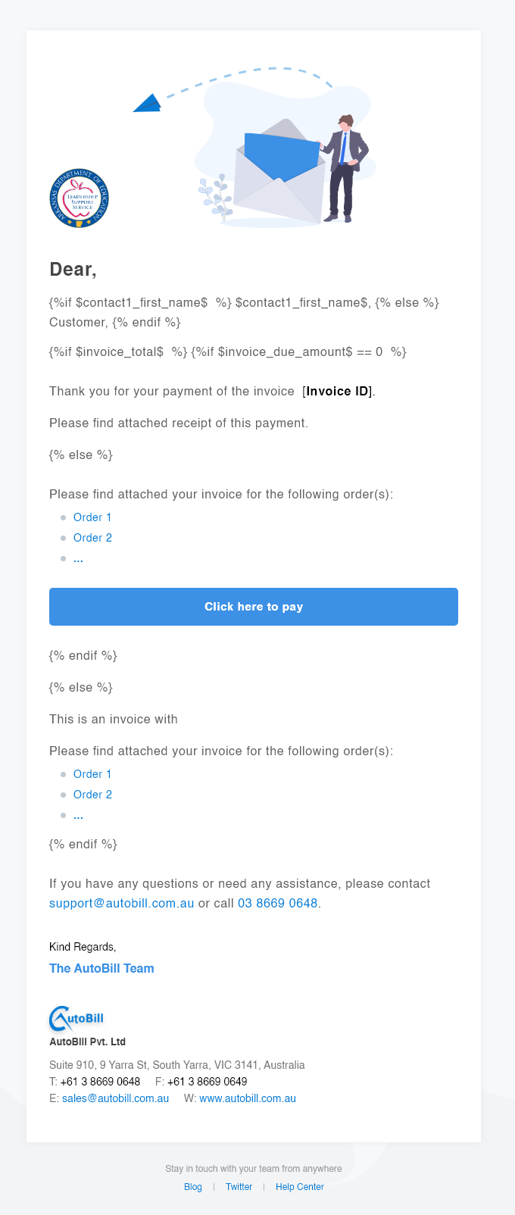Click the ellipsis link above the pay button

[x=78, y=558]
